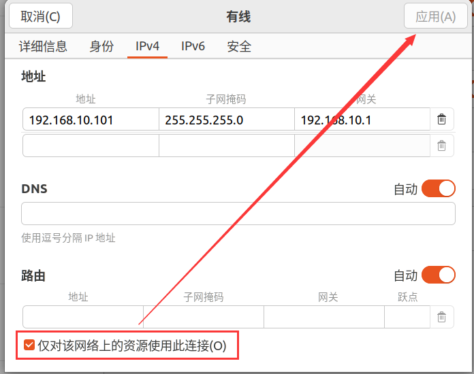Image resolution: width=474 pixels, height=374 pixels.
Task: Click trash icon in the 路由 row
Action: 441,317
